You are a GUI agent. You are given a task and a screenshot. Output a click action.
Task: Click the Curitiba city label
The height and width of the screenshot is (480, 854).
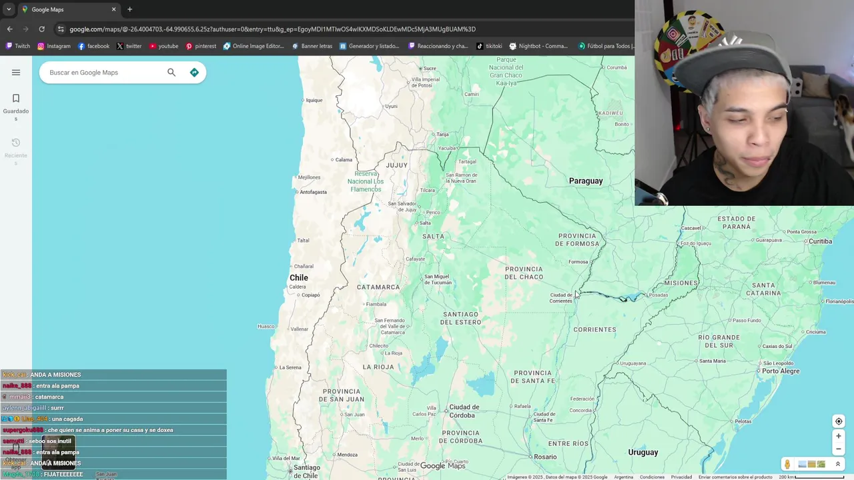(x=820, y=241)
